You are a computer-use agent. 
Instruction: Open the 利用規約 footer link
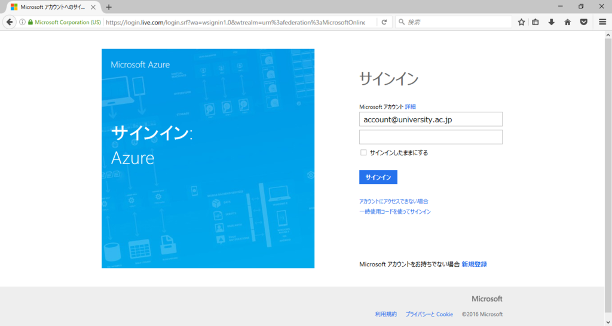tap(385, 314)
